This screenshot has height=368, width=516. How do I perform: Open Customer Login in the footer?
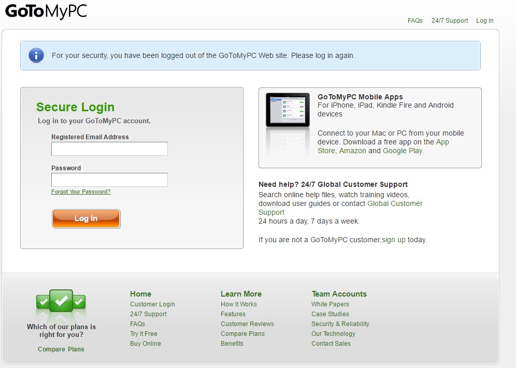click(x=152, y=304)
